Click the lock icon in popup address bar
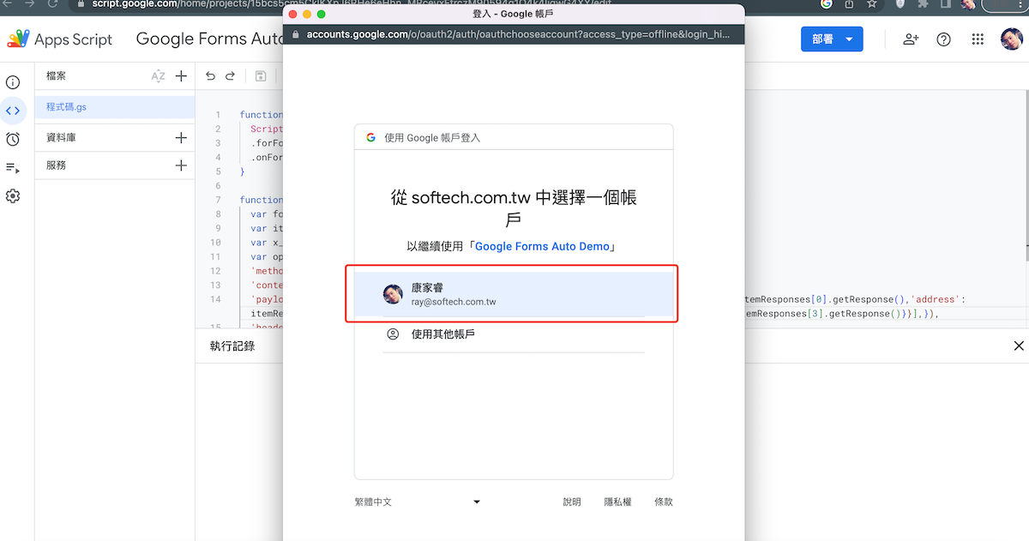Viewport: 1029px width, 541px height. 297,35
